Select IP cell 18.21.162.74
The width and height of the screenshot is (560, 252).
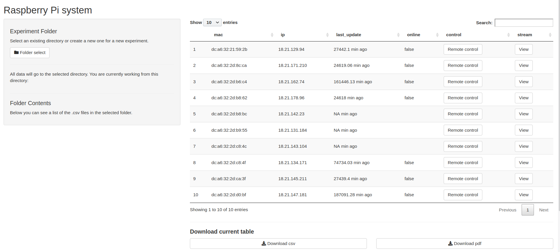pyautogui.click(x=291, y=82)
